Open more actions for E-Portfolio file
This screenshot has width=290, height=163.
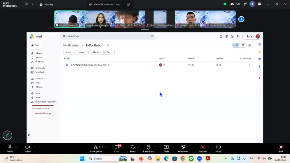tap(250, 65)
